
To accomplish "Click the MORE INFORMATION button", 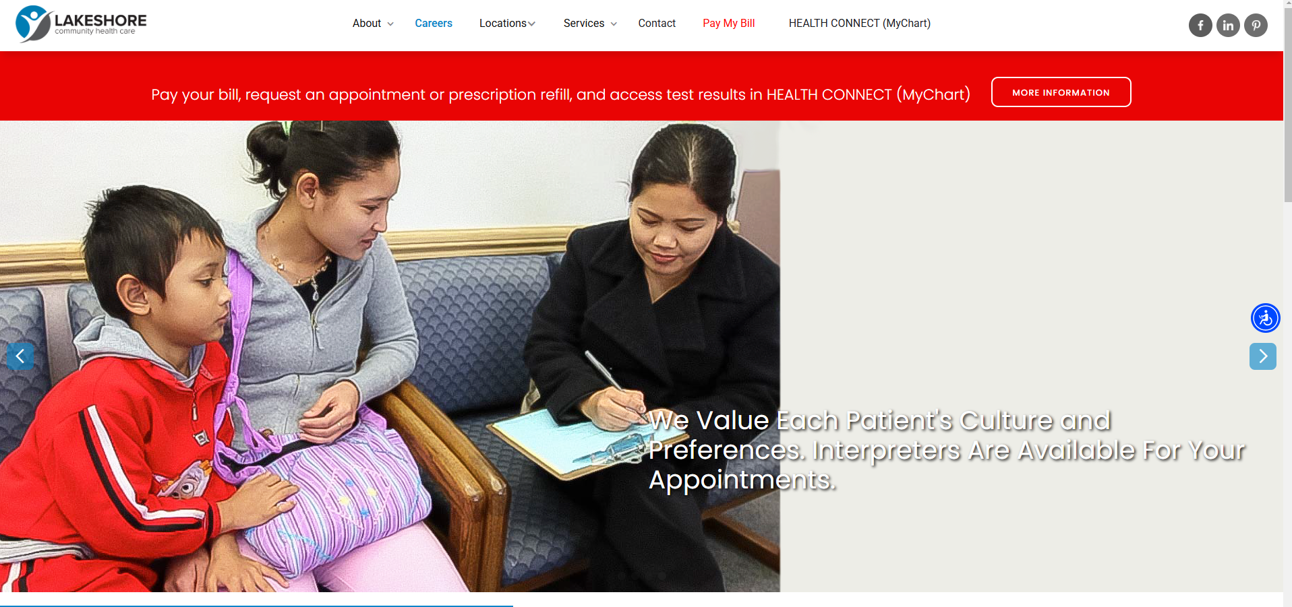I will (1061, 92).
